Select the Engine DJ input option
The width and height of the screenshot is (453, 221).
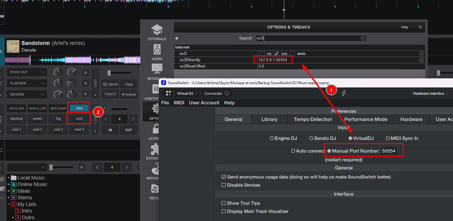(272, 138)
